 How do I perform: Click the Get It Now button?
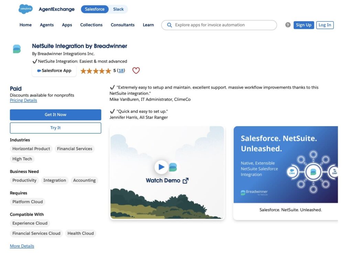(55, 115)
